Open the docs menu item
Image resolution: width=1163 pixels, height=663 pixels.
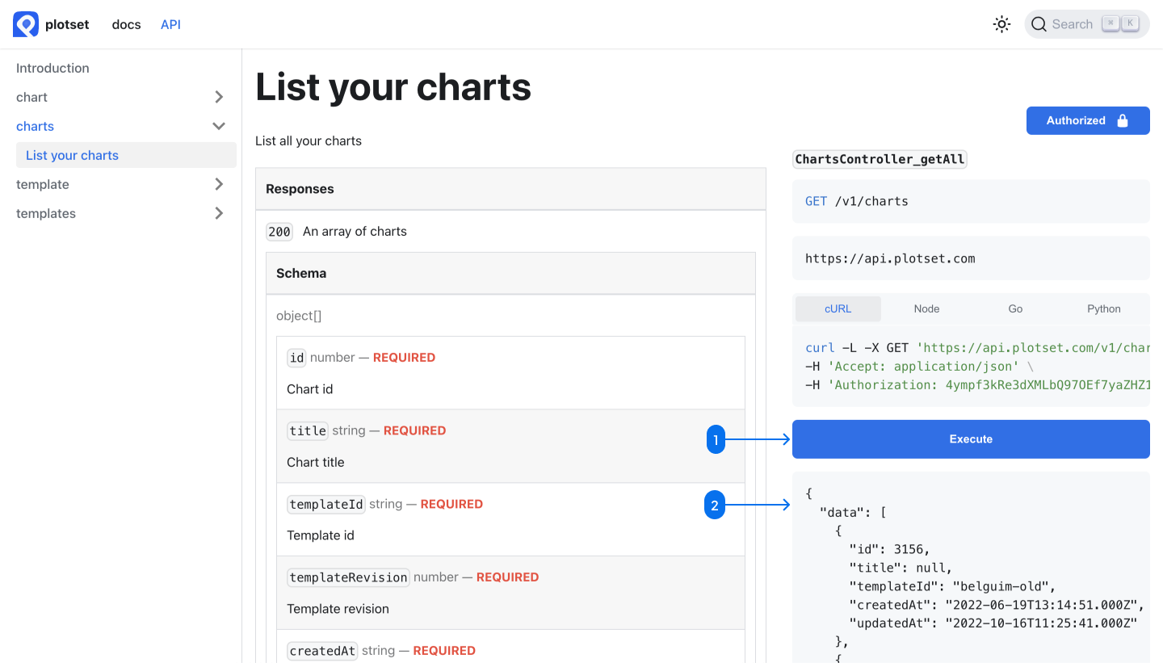tap(126, 24)
